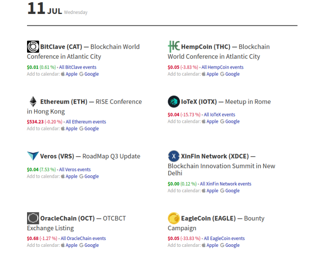322x254 pixels.
Task: Click the BitClave coin logo icon
Action: [x=33, y=47]
